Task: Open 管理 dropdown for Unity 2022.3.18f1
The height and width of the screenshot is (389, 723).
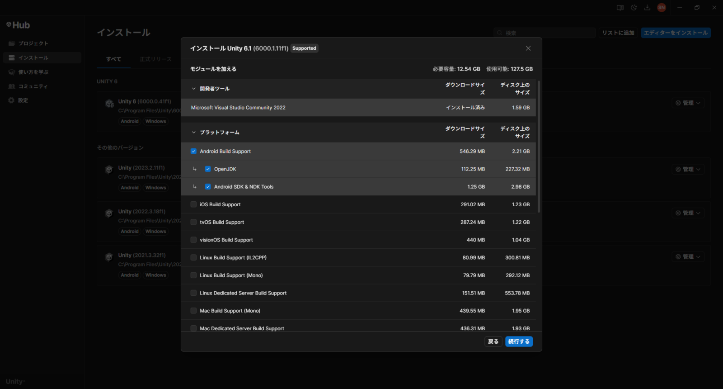Action: [x=688, y=213]
